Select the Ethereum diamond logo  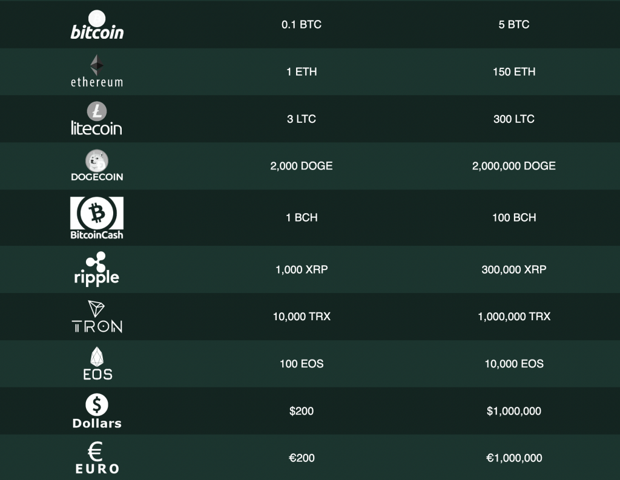(x=97, y=65)
